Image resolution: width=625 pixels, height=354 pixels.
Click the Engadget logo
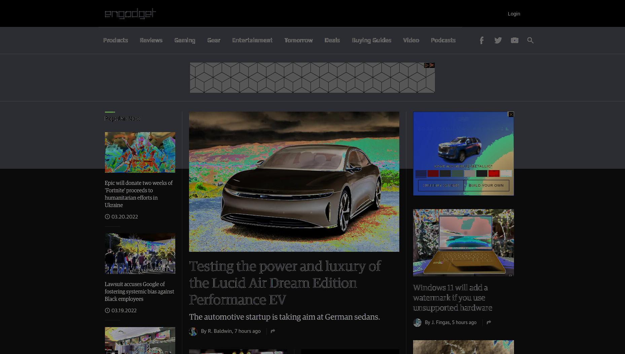(131, 13)
